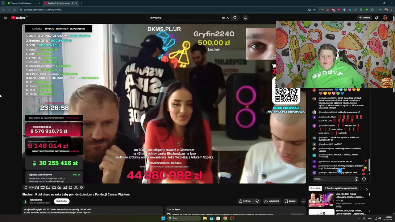The width and height of the screenshot is (395, 222).
Task: Switch to the Stream - Kick Dashboard tab
Action: [x=22, y=3]
